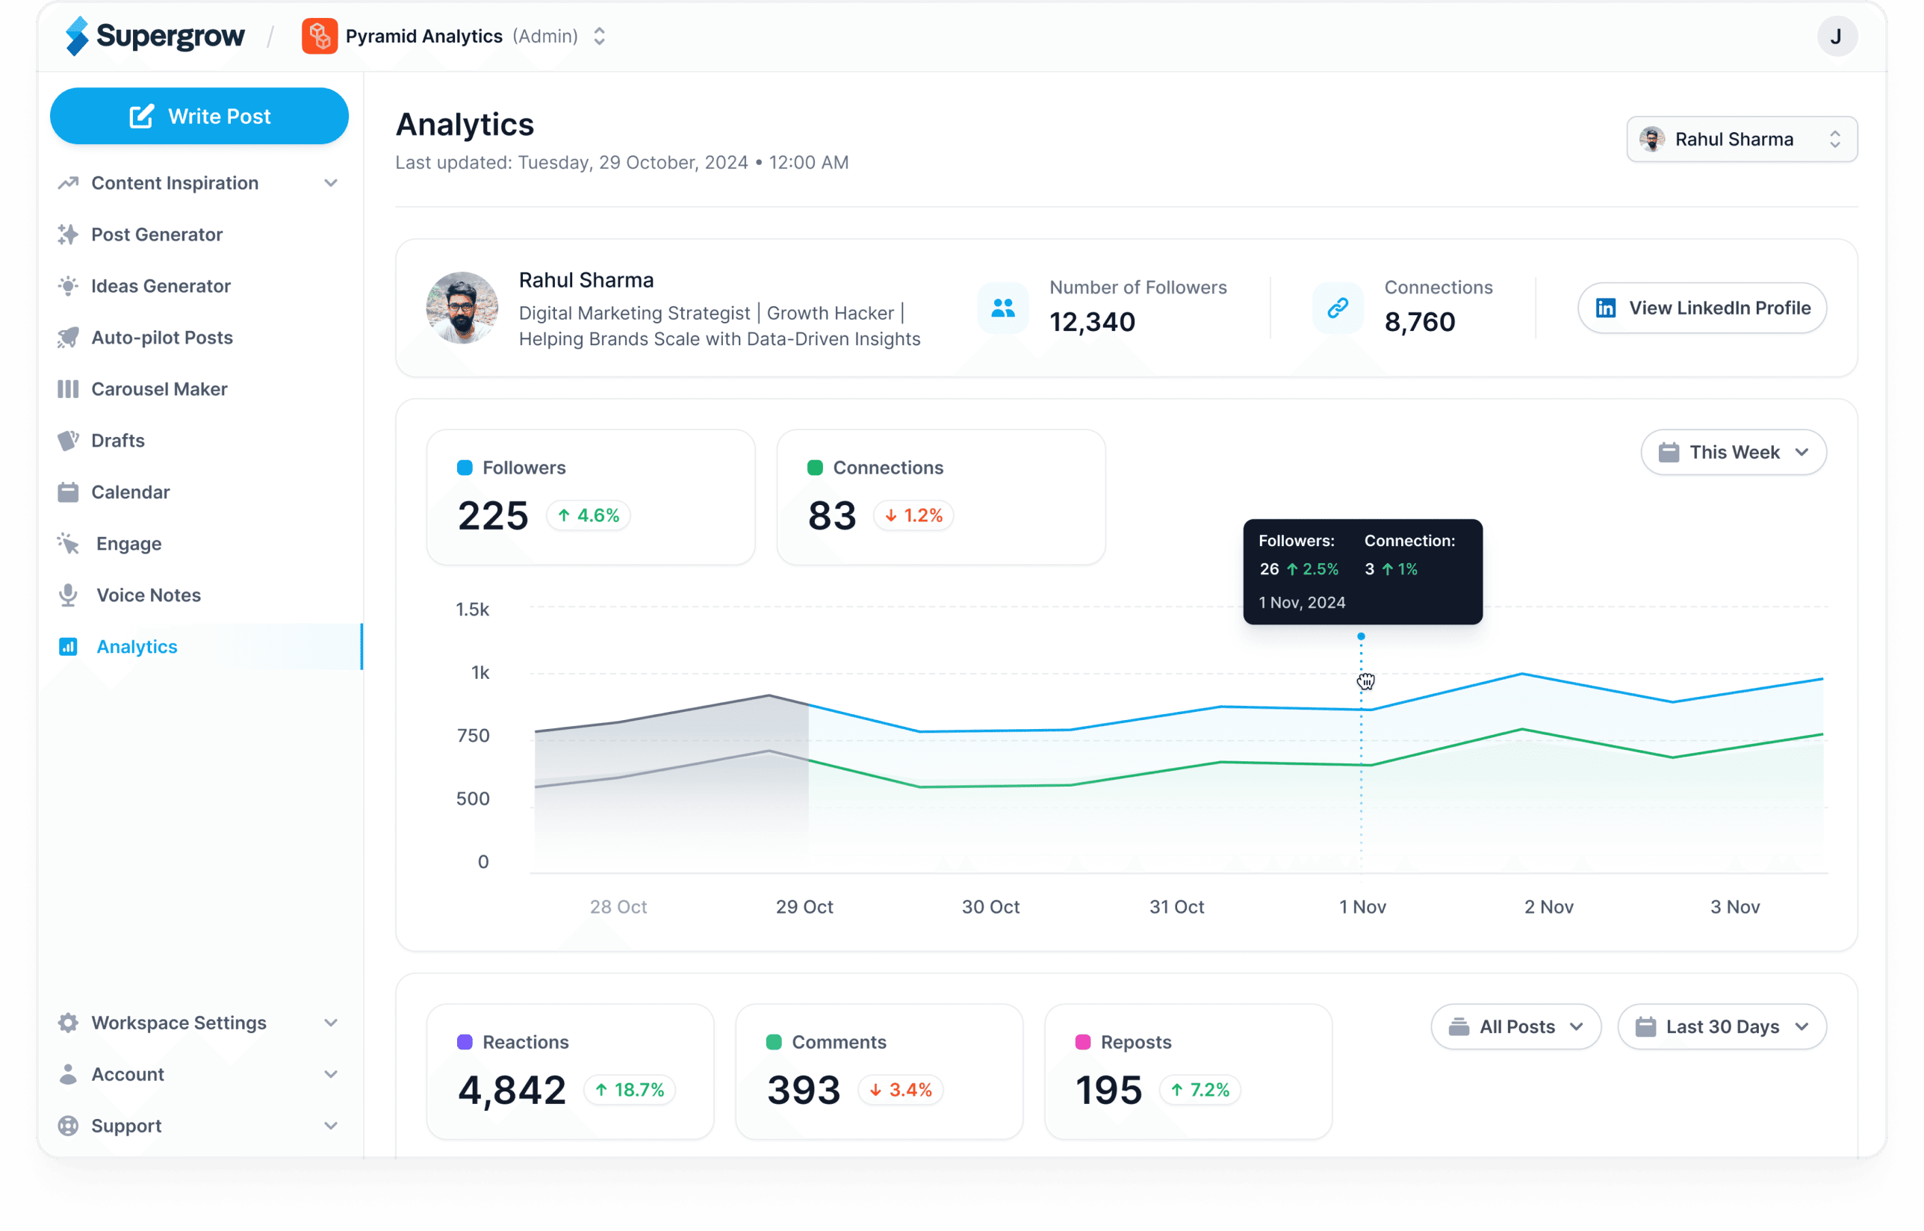
Task: Click the LinkedIn logo icon
Action: tap(1605, 308)
